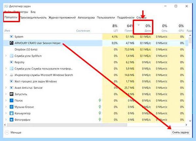
Task: Click the Служба пользователя платформы service icon
Action: tap(11, 69)
